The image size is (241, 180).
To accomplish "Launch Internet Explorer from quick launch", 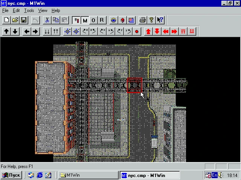I will 40,175.
